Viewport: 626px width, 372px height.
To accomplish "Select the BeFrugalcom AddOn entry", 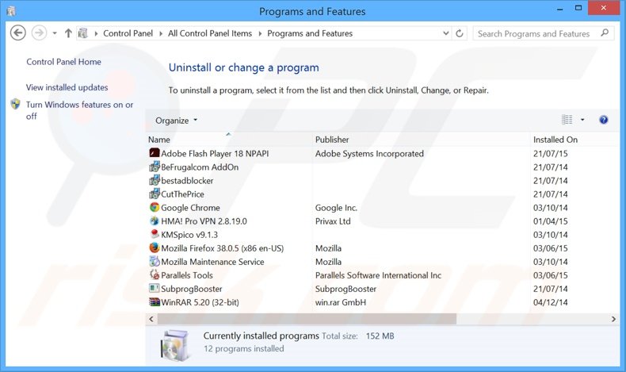I will click(200, 167).
